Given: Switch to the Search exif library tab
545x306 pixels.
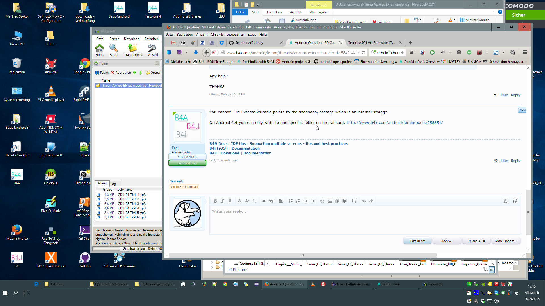Looking at the screenshot, I should pyautogui.click(x=249, y=43).
